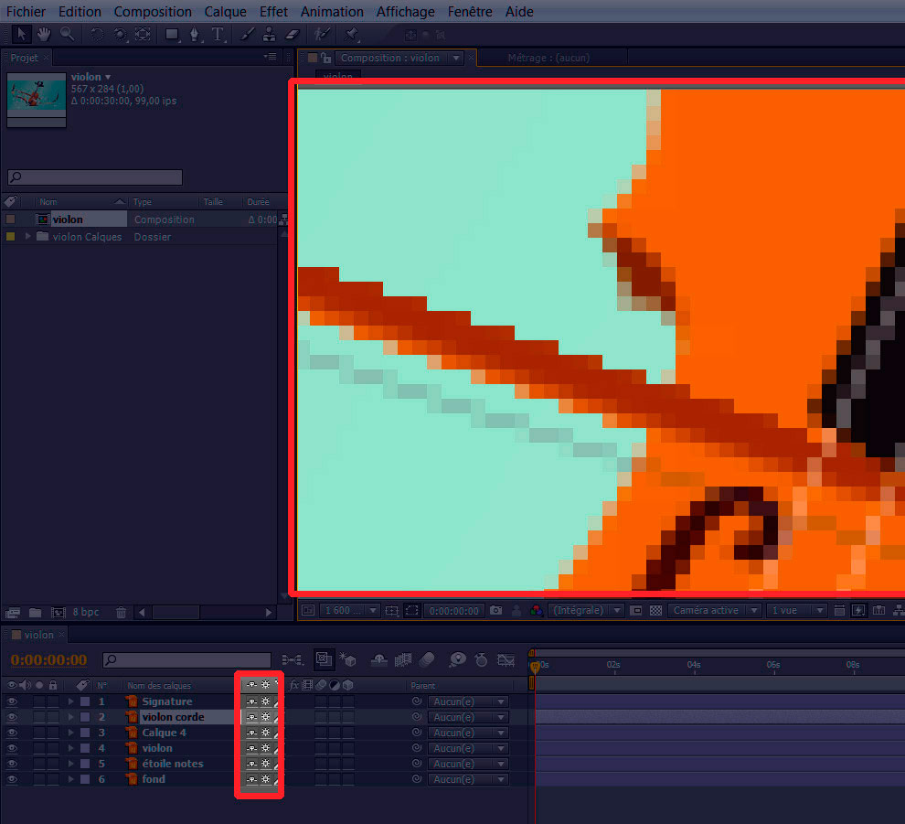The image size is (905, 824).
Task: Activate the Clone Stamp tool
Action: tap(269, 35)
